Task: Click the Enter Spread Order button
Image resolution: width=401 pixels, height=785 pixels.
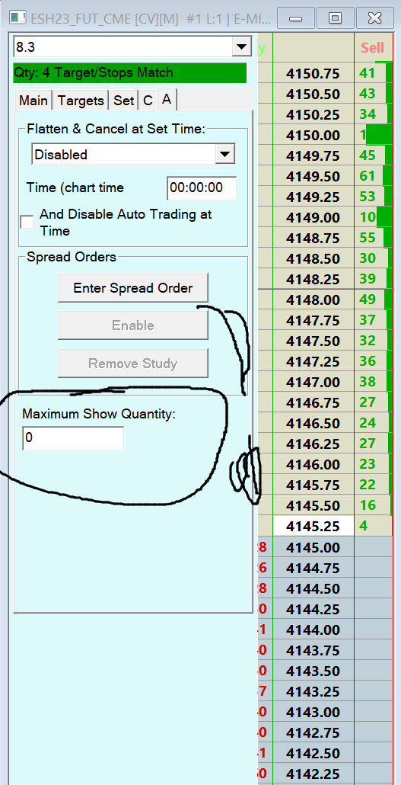Action: point(133,288)
